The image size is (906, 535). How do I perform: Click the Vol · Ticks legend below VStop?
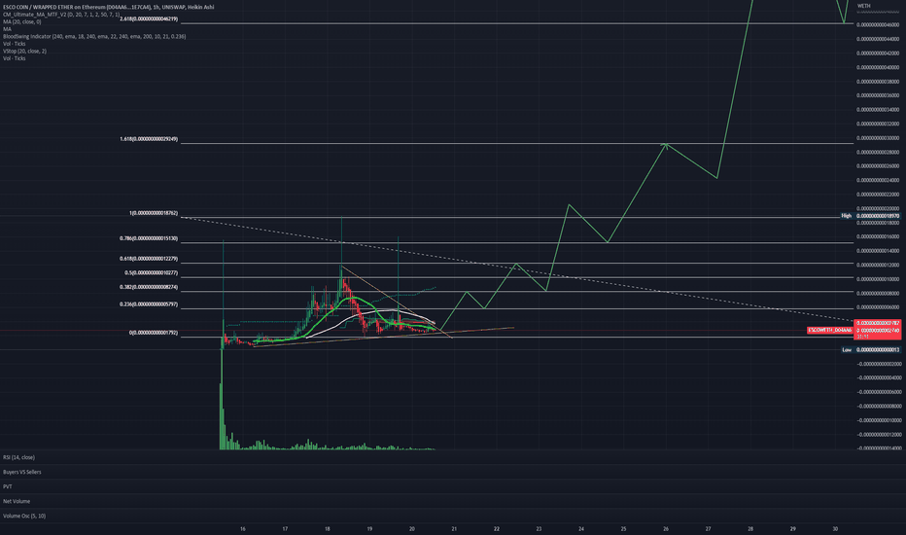[x=15, y=58]
